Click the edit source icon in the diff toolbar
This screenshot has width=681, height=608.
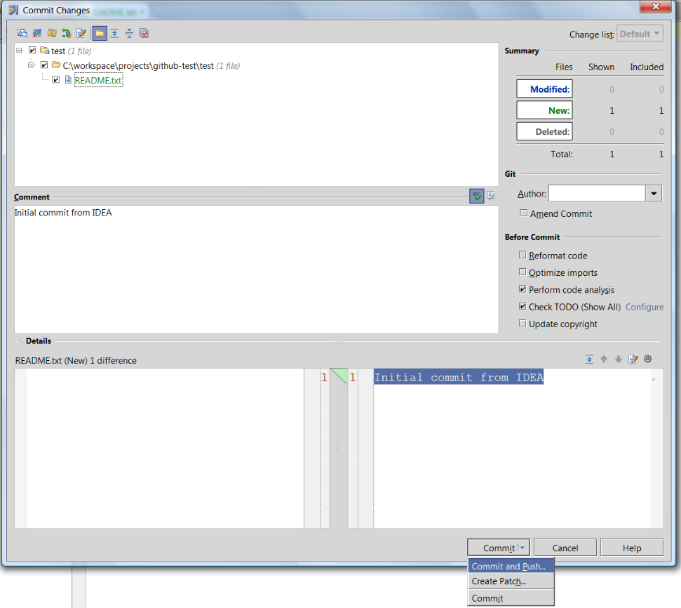coord(633,359)
